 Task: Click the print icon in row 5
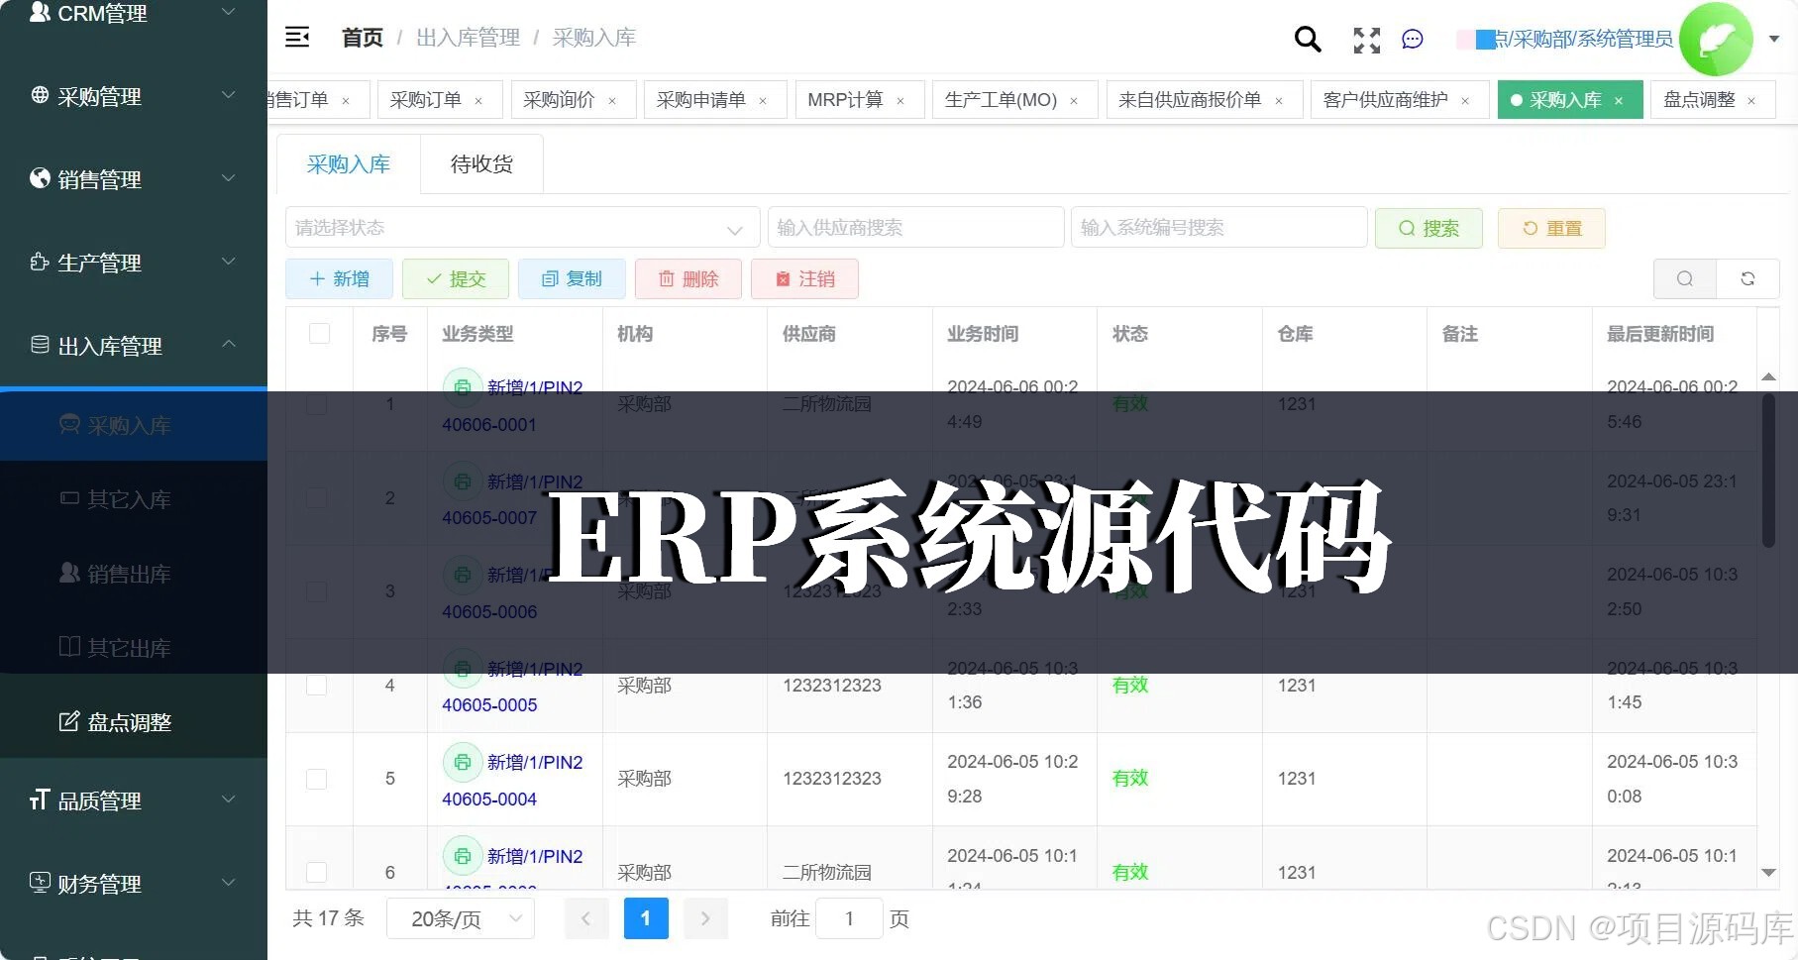[x=462, y=763]
